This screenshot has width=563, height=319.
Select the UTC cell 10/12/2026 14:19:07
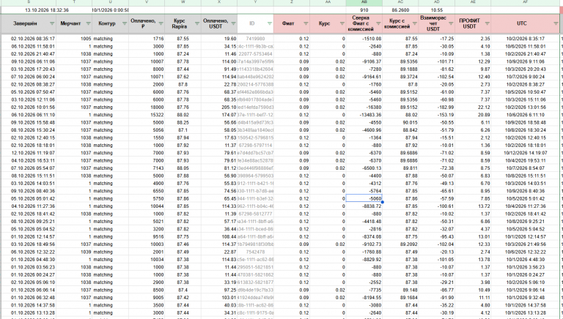click(526, 153)
